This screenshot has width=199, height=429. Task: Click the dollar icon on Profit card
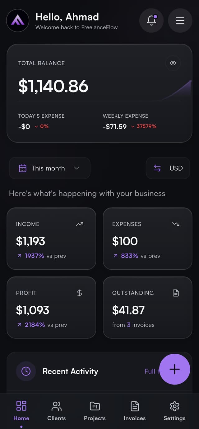click(x=80, y=293)
